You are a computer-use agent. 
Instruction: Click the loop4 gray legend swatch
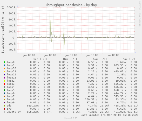tap(4, 87)
